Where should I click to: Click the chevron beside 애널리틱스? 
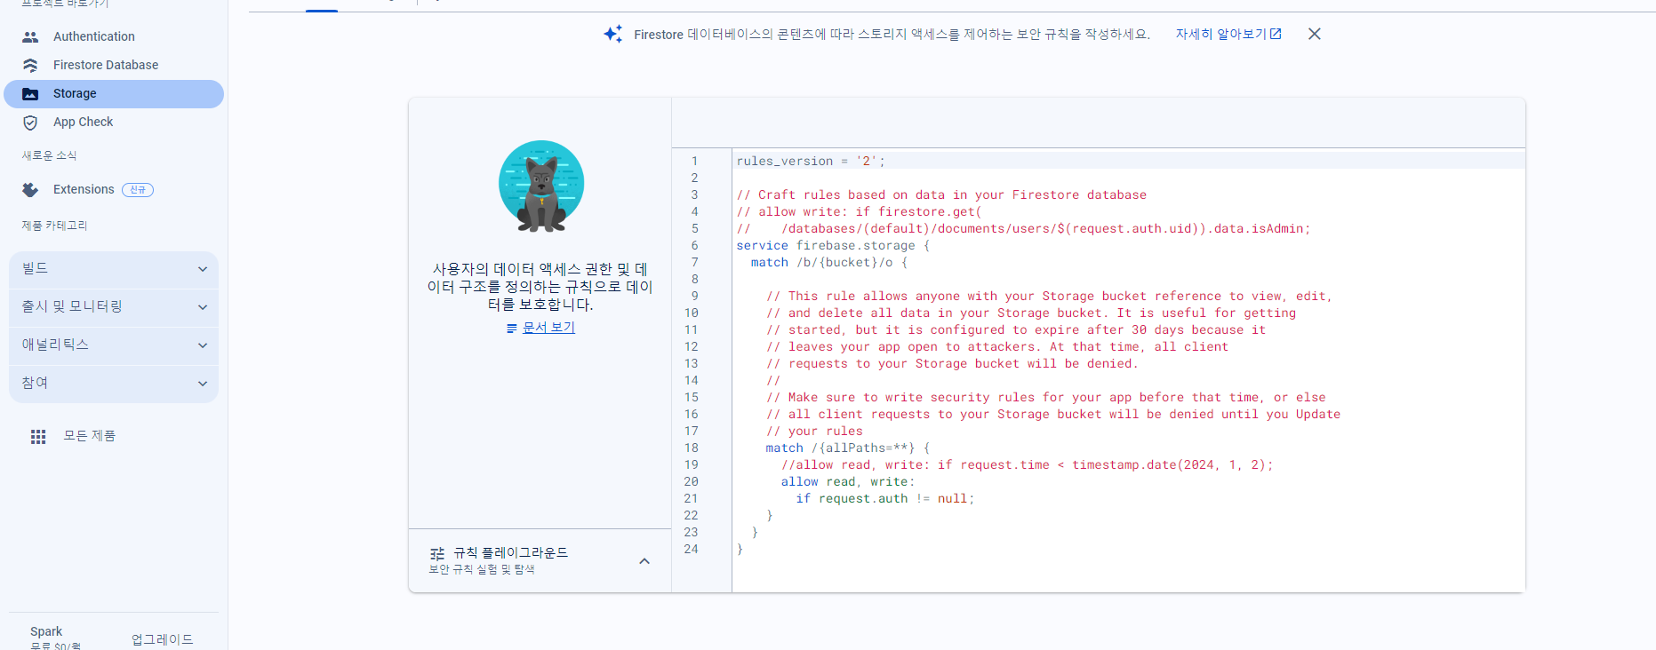pos(203,345)
